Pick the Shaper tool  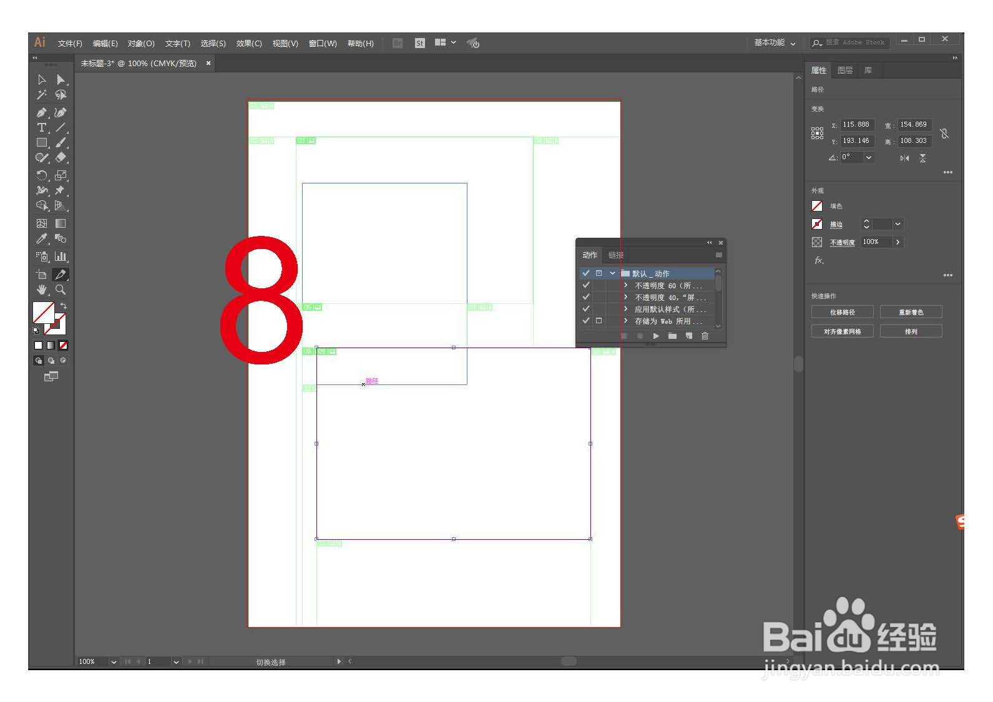(42, 158)
